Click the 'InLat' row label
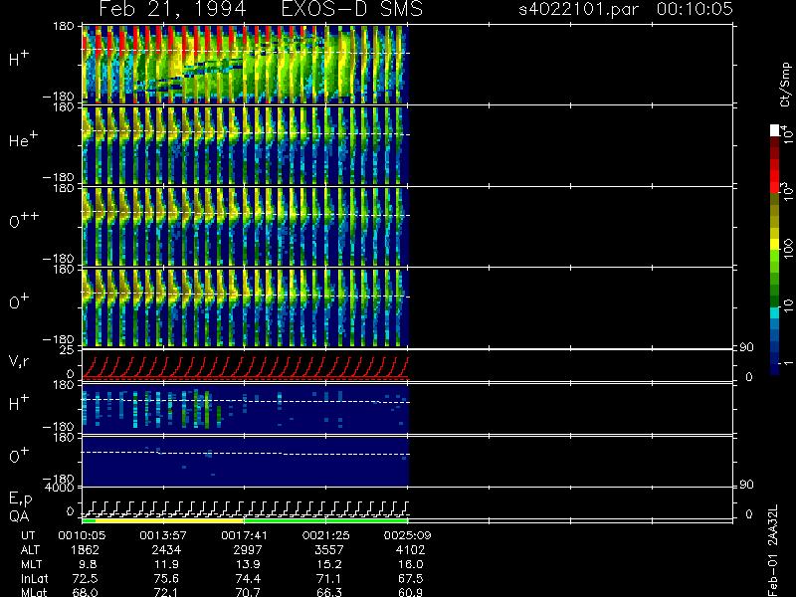Screen dimensions: 796x597 coord(34,578)
